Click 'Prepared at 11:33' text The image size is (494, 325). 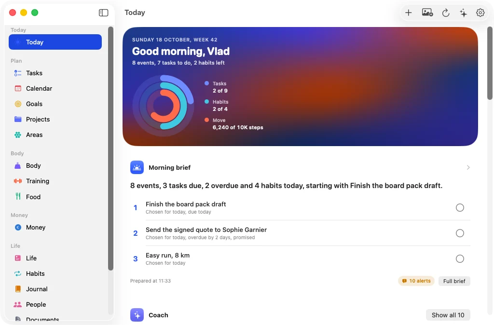[151, 281]
